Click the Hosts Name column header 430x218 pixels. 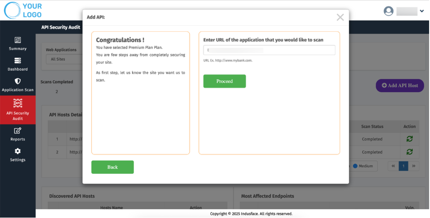(112, 207)
